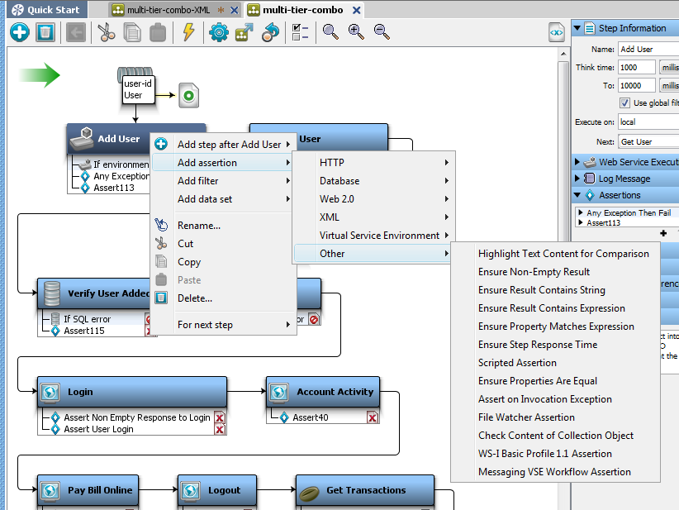This screenshot has width=679, height=510.
Task: Expand the Web Service Execution section
Action: click(577, 162)
